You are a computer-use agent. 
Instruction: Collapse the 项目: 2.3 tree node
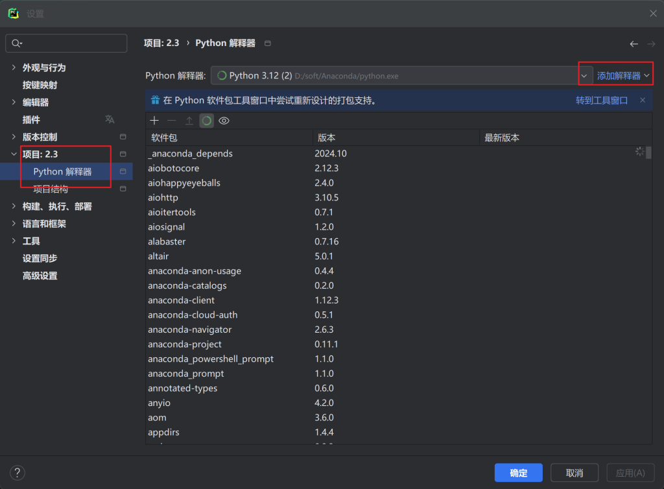[14, 154]
